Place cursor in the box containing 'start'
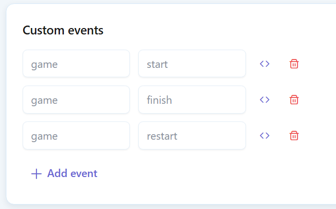 [192, 63]
